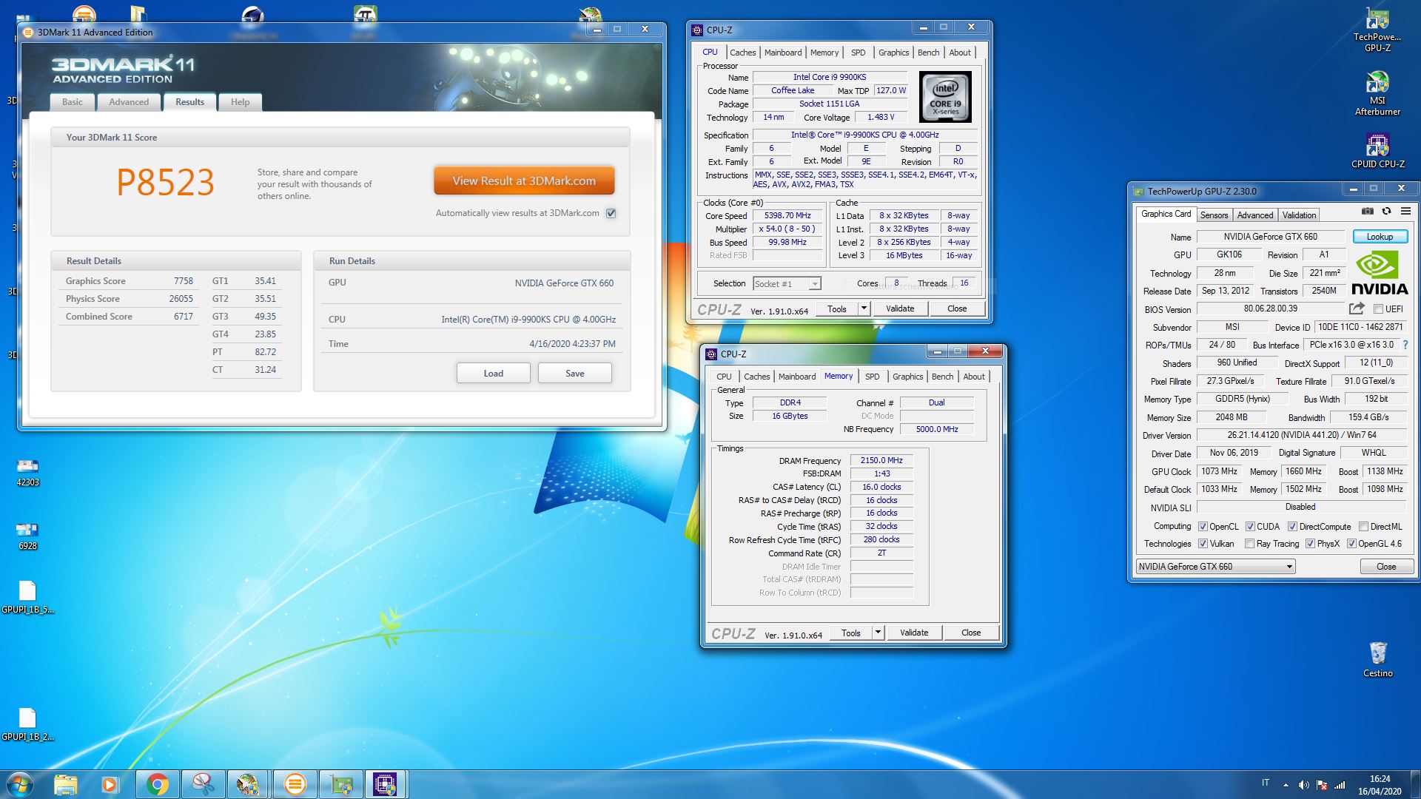Toggle Vulkan checkbox
This screenshot has width=1421, height=799.
[1203, 544]
